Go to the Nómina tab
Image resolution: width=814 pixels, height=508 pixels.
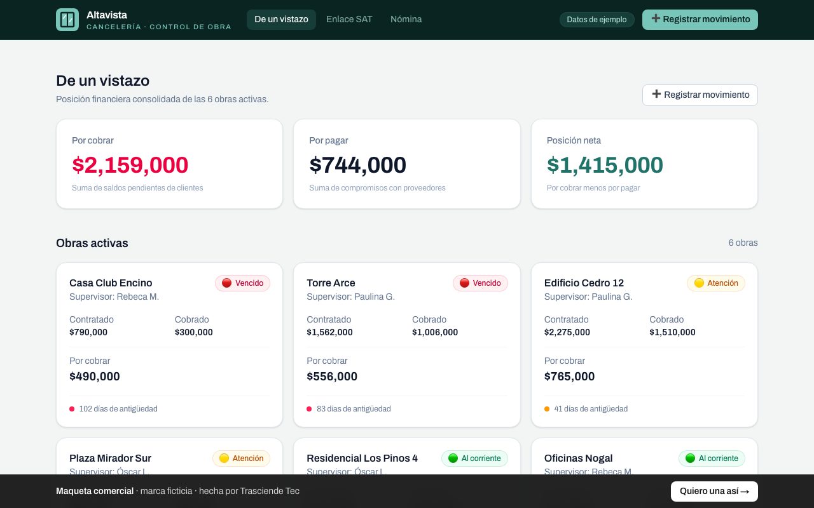click(406, 20)
